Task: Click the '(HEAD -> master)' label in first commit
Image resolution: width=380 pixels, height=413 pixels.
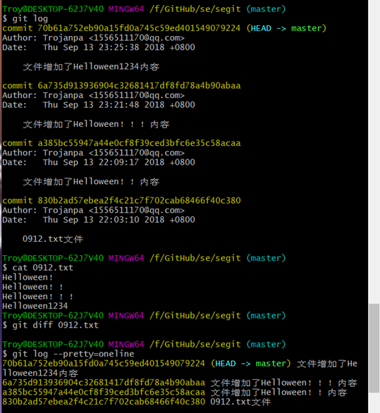Action: click(286, 28)
